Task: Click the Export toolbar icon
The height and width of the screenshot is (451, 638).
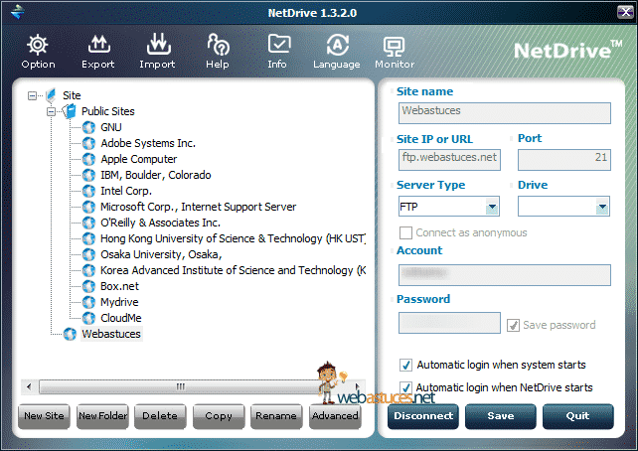Action: click(97, 45)
